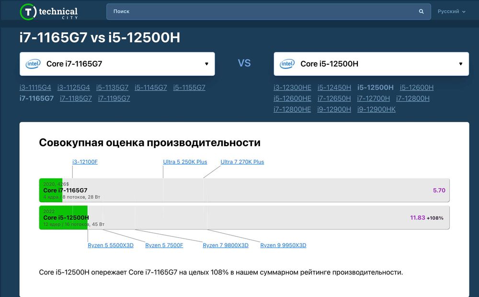Image resolution: width=479 pixels, height=297 pixels.
Task: Open the Ultra 5 250K Plus link
Action: (185, 162)
